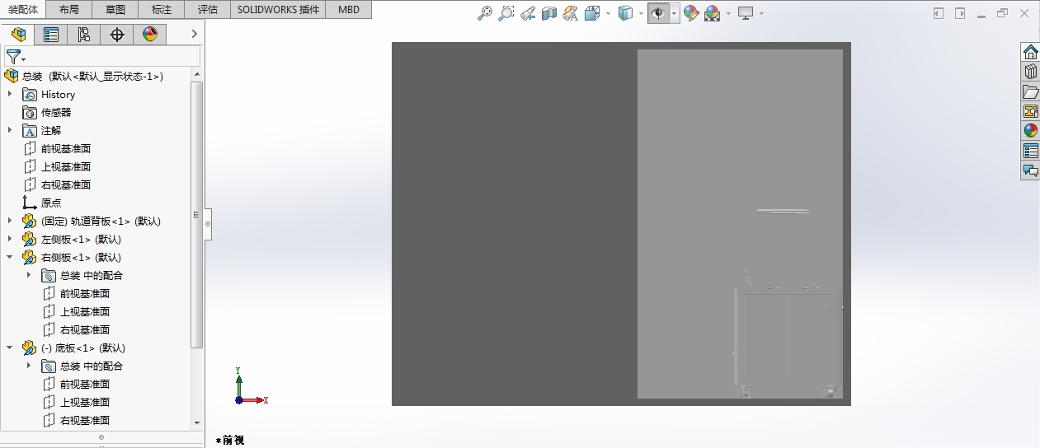Click Previous View icon
1040x448 pixels.
pyautogui.click(x=528, y=13)
